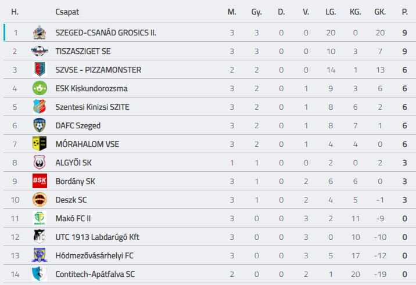Viewport: 416px width, 285px height.
Task: Click the GK. goal difference header
Action: coord(380,12)
